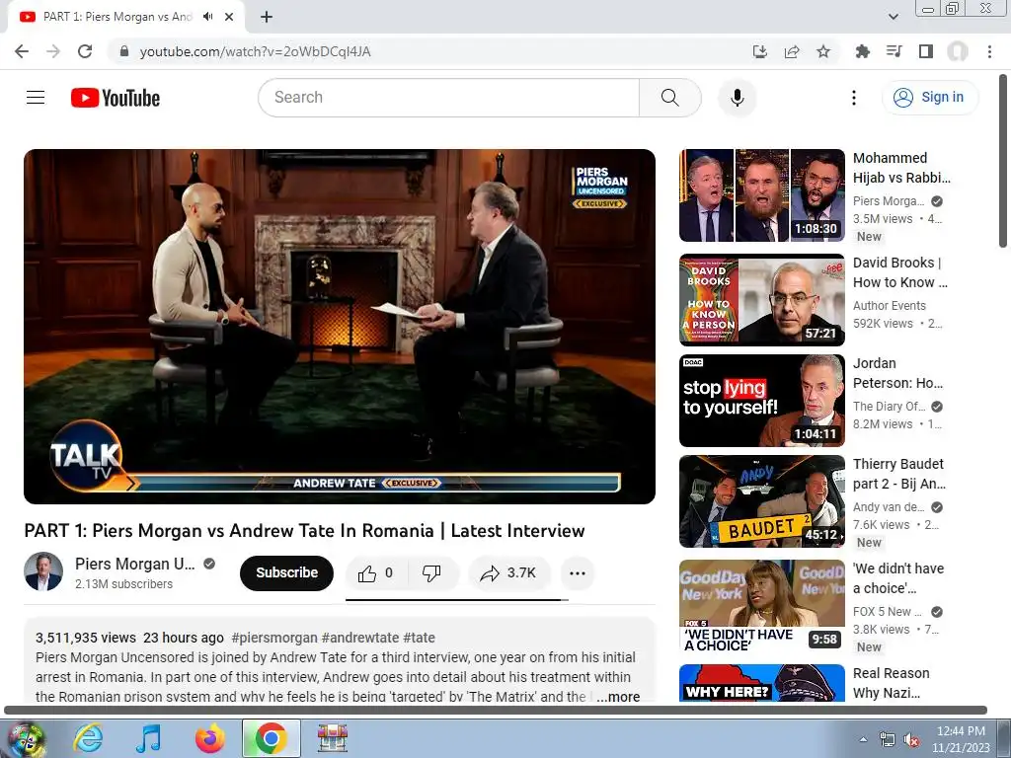Viewport: 1011px width, 758px height.
Task: Open Real Reason Why Nazi video title
Action: pos(892,683)
